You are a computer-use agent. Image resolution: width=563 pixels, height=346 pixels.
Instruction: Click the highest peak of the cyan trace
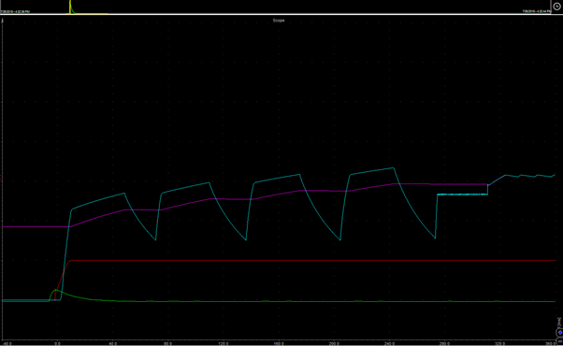(x=394, y=168)
